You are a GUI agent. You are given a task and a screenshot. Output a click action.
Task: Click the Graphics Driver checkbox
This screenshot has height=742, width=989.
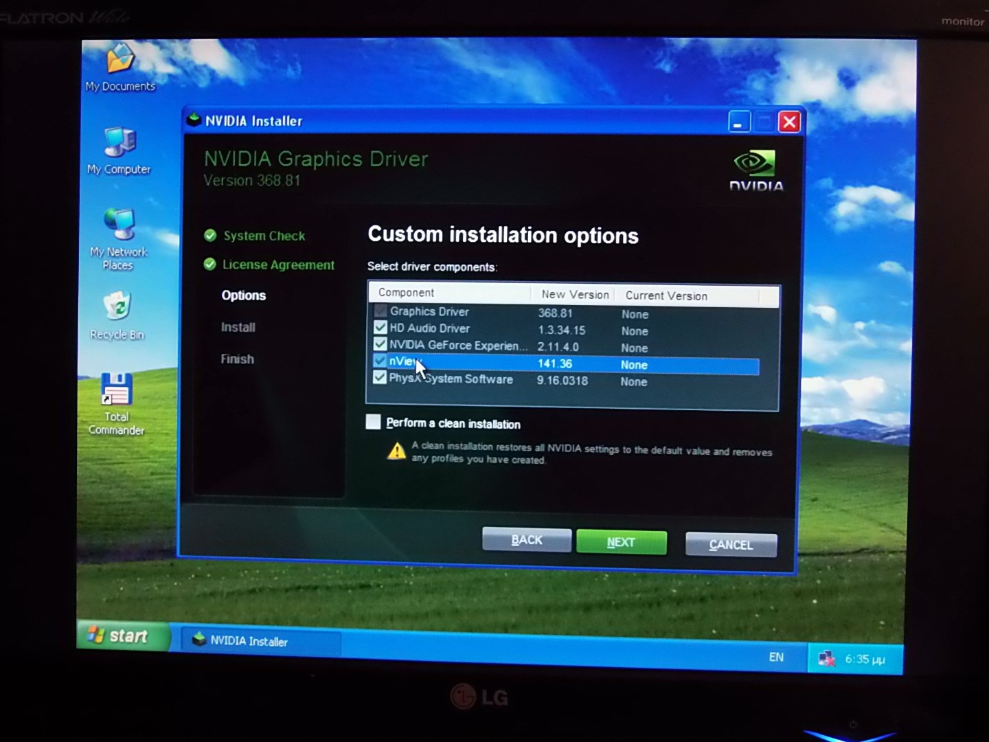[x=380, y=311]
